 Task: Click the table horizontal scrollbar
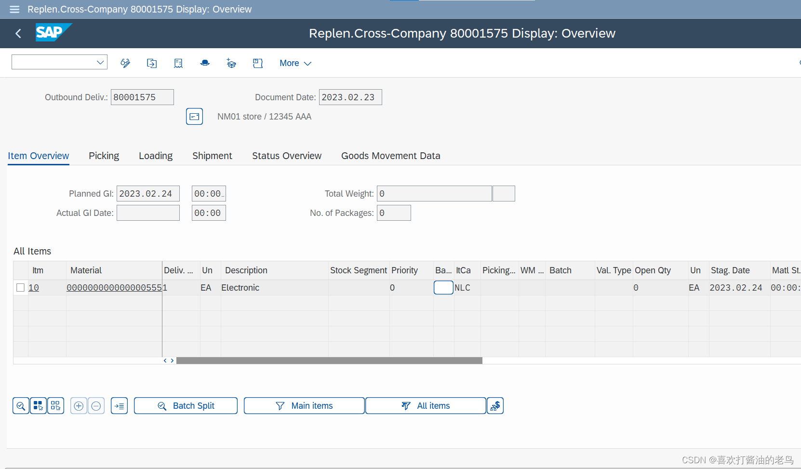pos(329,361)
